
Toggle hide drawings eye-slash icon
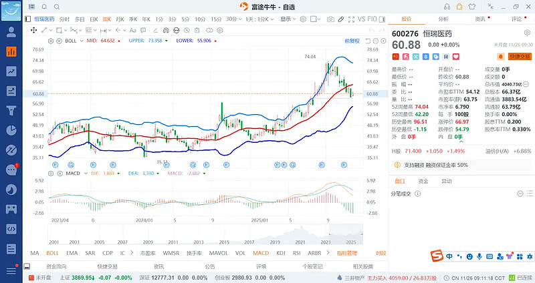(187, 30)
